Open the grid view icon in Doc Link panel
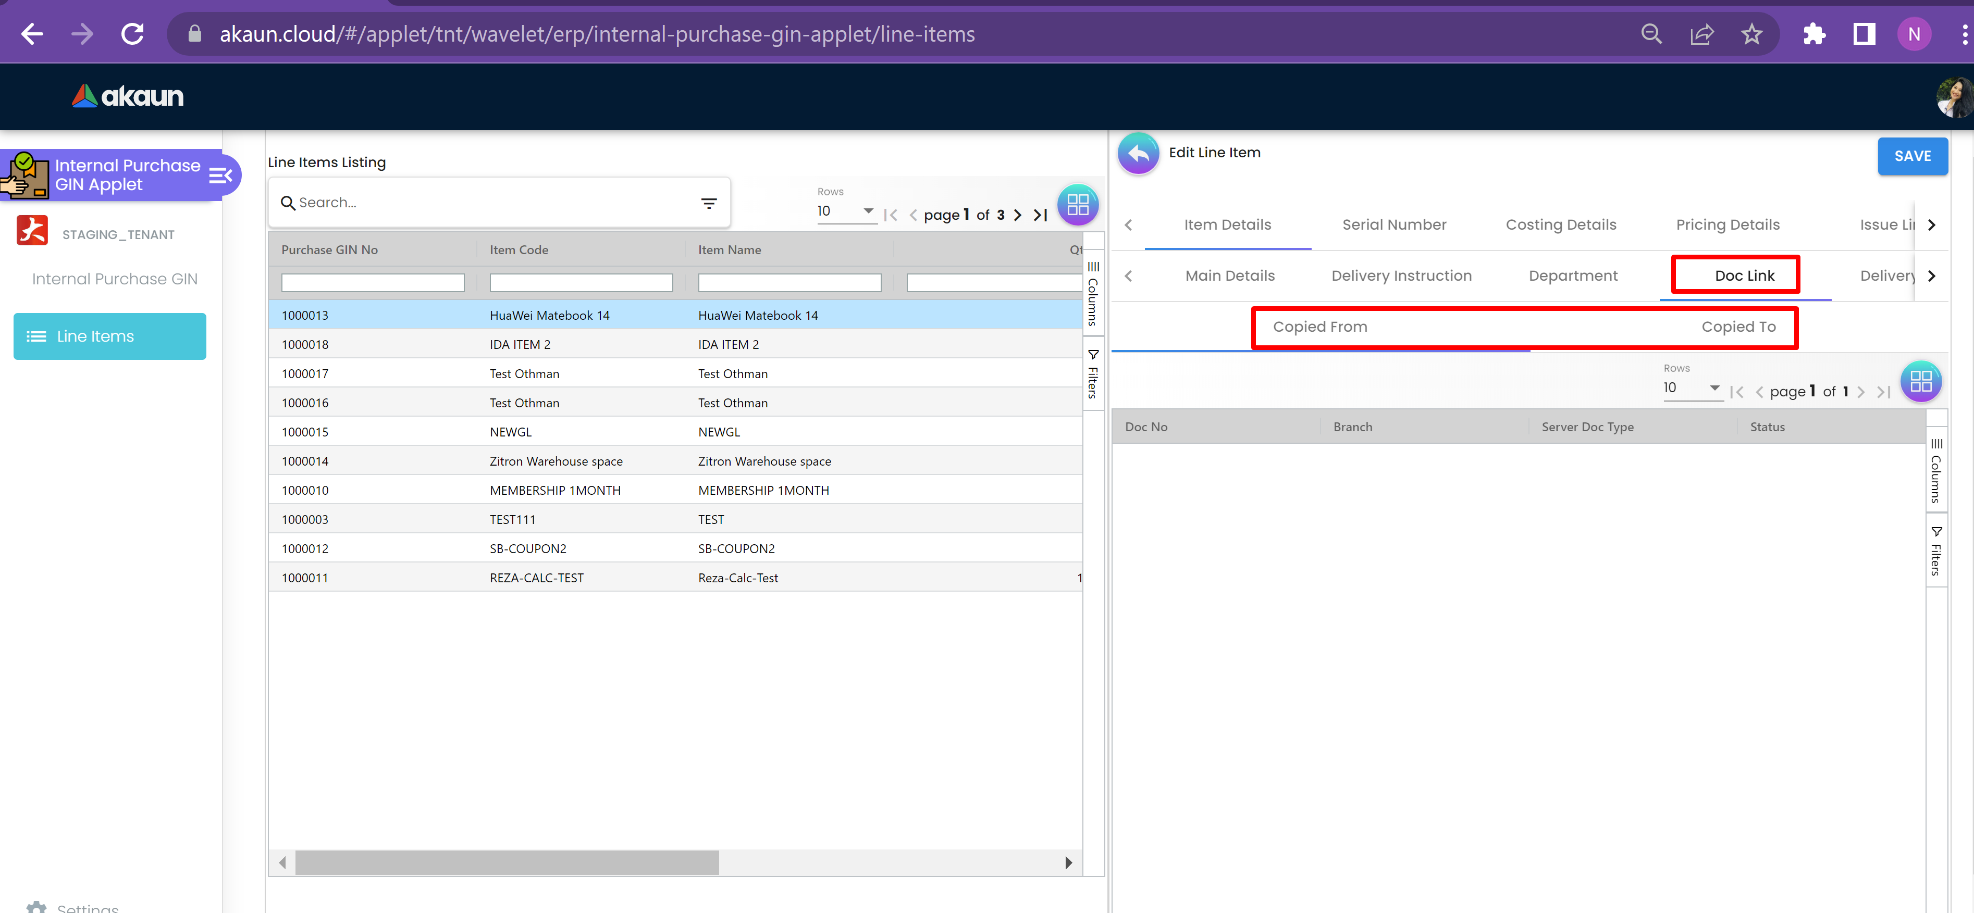This screenshot has width=1974, height=913. [x=1920, y=381]
